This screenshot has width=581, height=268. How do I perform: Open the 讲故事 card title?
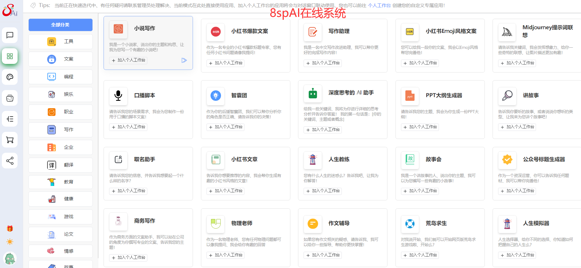point(531,96)
